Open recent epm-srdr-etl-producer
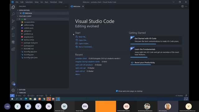The width and height of the screenshot is (199, 112). pos(84,65)
